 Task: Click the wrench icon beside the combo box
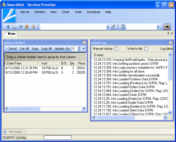113,27
